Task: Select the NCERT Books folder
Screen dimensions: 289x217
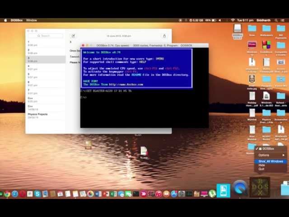Action: (266, 133)
